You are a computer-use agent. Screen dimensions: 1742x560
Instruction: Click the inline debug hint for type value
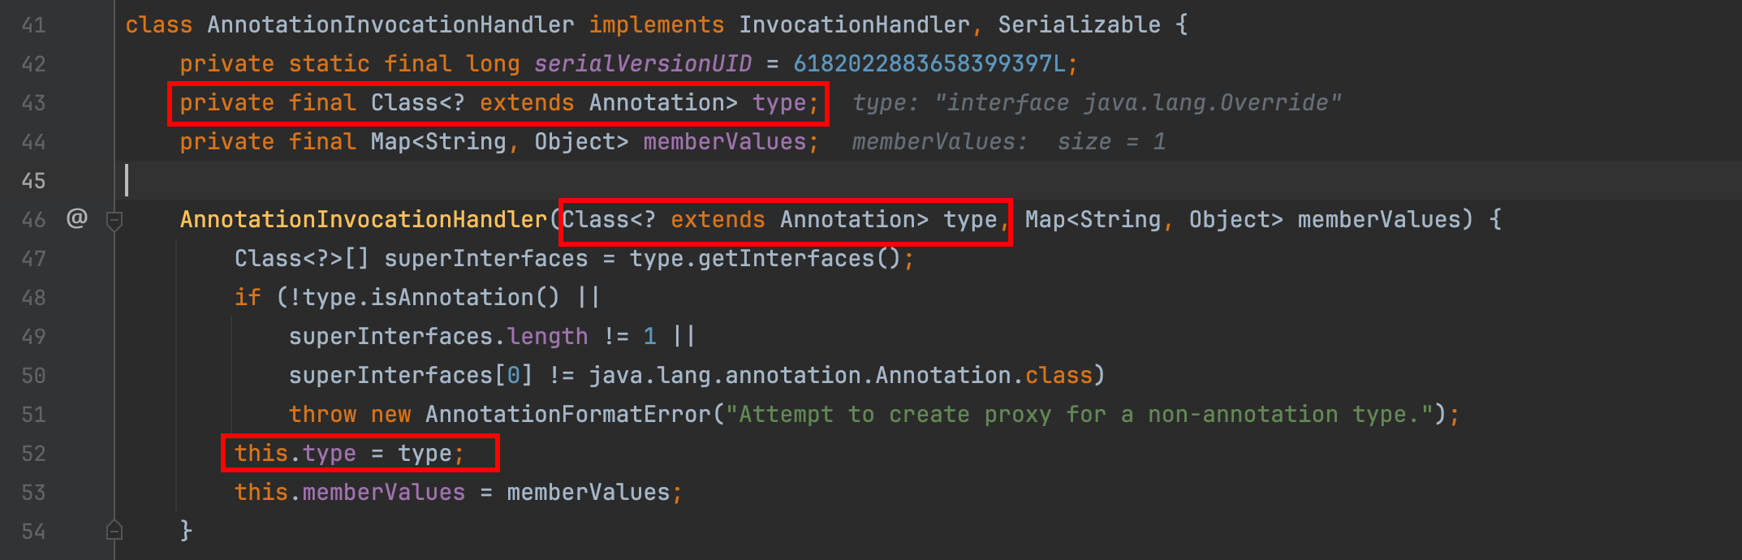coord(1097,103)
